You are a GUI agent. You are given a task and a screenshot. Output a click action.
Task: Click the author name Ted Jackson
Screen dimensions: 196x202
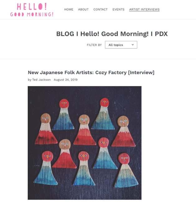pyautogui.click(x=41, y=80)
